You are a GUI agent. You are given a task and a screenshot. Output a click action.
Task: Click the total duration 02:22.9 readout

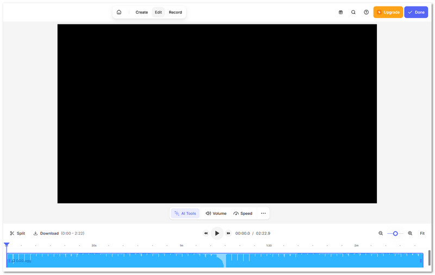[263, 233]
